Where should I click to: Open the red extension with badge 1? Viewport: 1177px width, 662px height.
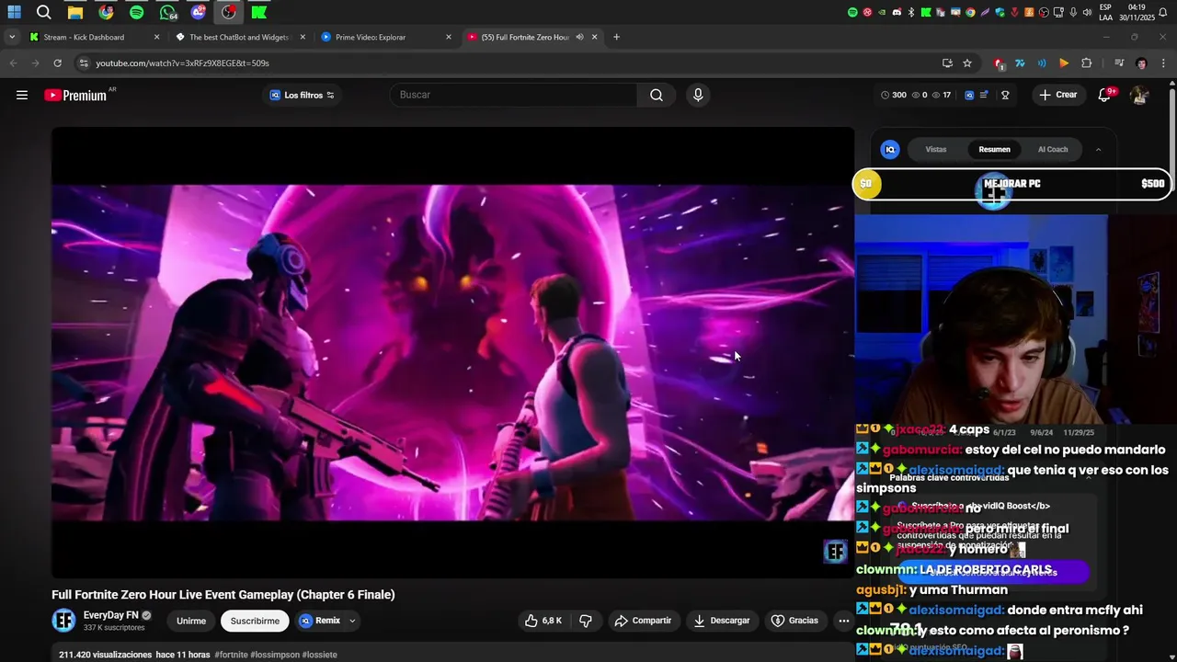[x=999, y=63]
